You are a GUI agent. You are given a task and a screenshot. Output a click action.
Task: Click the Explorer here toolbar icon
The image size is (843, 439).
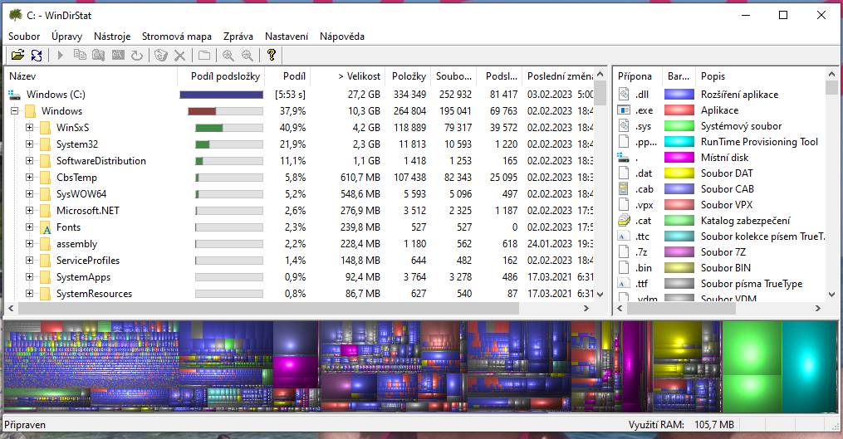point(98,55)
